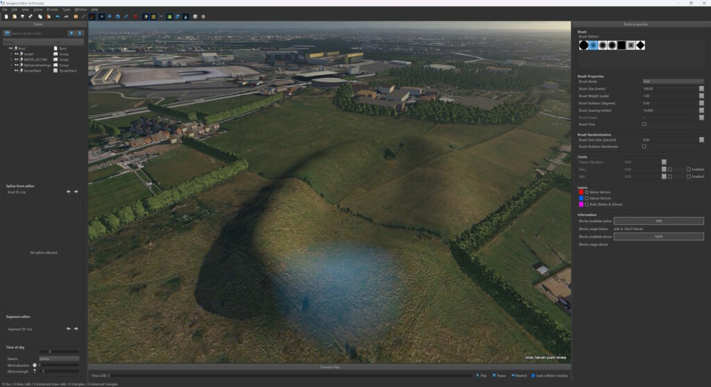Click the redo arrow in the toolbar
711x387 pixels.
pyautogui.click(x=66, y=17)
